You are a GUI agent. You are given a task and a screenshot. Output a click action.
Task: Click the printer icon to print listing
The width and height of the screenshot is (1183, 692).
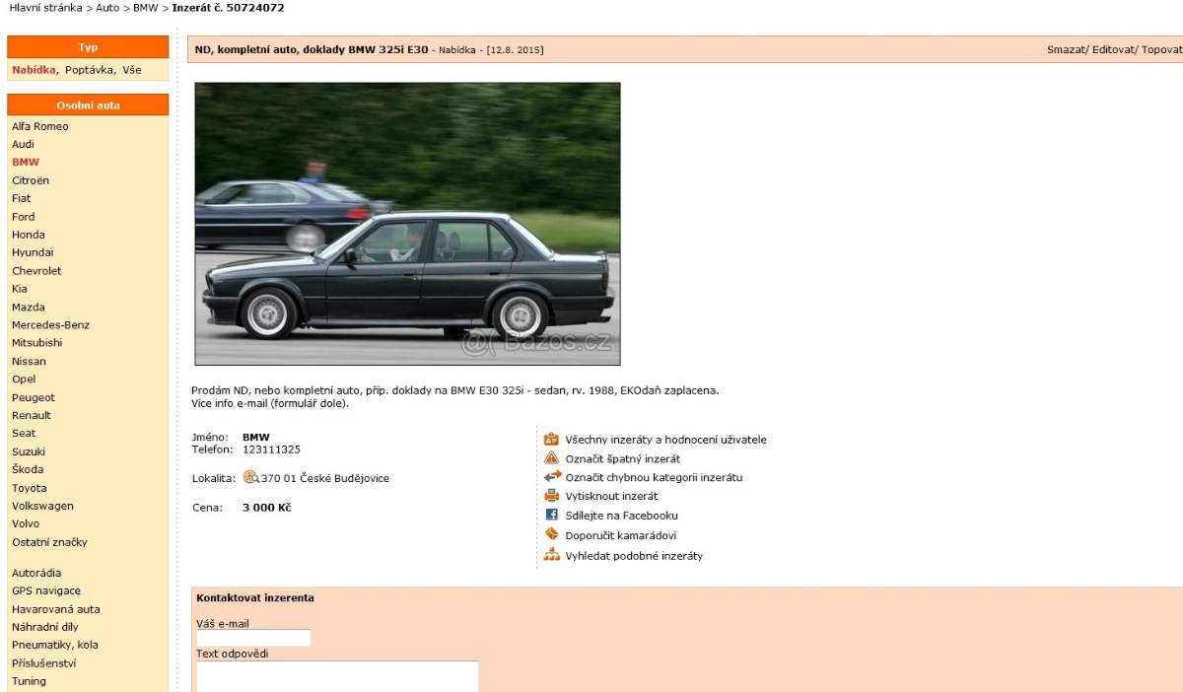(551, 496)
